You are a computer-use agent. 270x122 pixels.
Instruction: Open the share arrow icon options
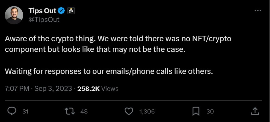click(255, 111)
